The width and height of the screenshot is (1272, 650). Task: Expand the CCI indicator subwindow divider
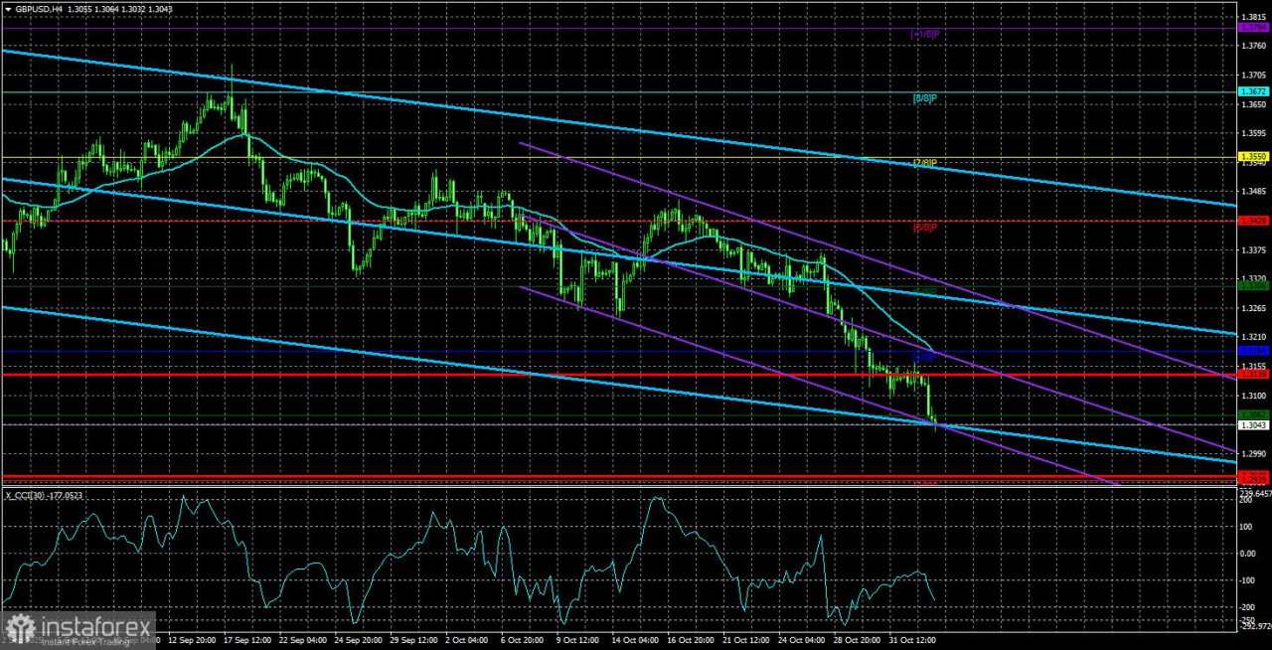click(x=636, y=487)
